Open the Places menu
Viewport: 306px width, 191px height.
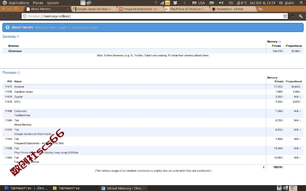point(38,3)
